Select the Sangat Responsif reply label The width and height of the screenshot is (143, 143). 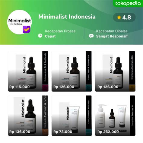[112, 36]
